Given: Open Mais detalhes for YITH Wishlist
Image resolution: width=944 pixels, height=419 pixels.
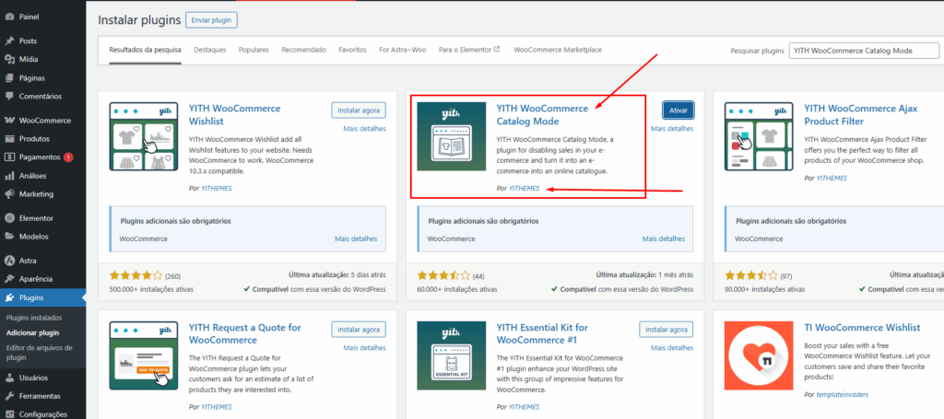Looking at the screenshot, I should (365, 129).
